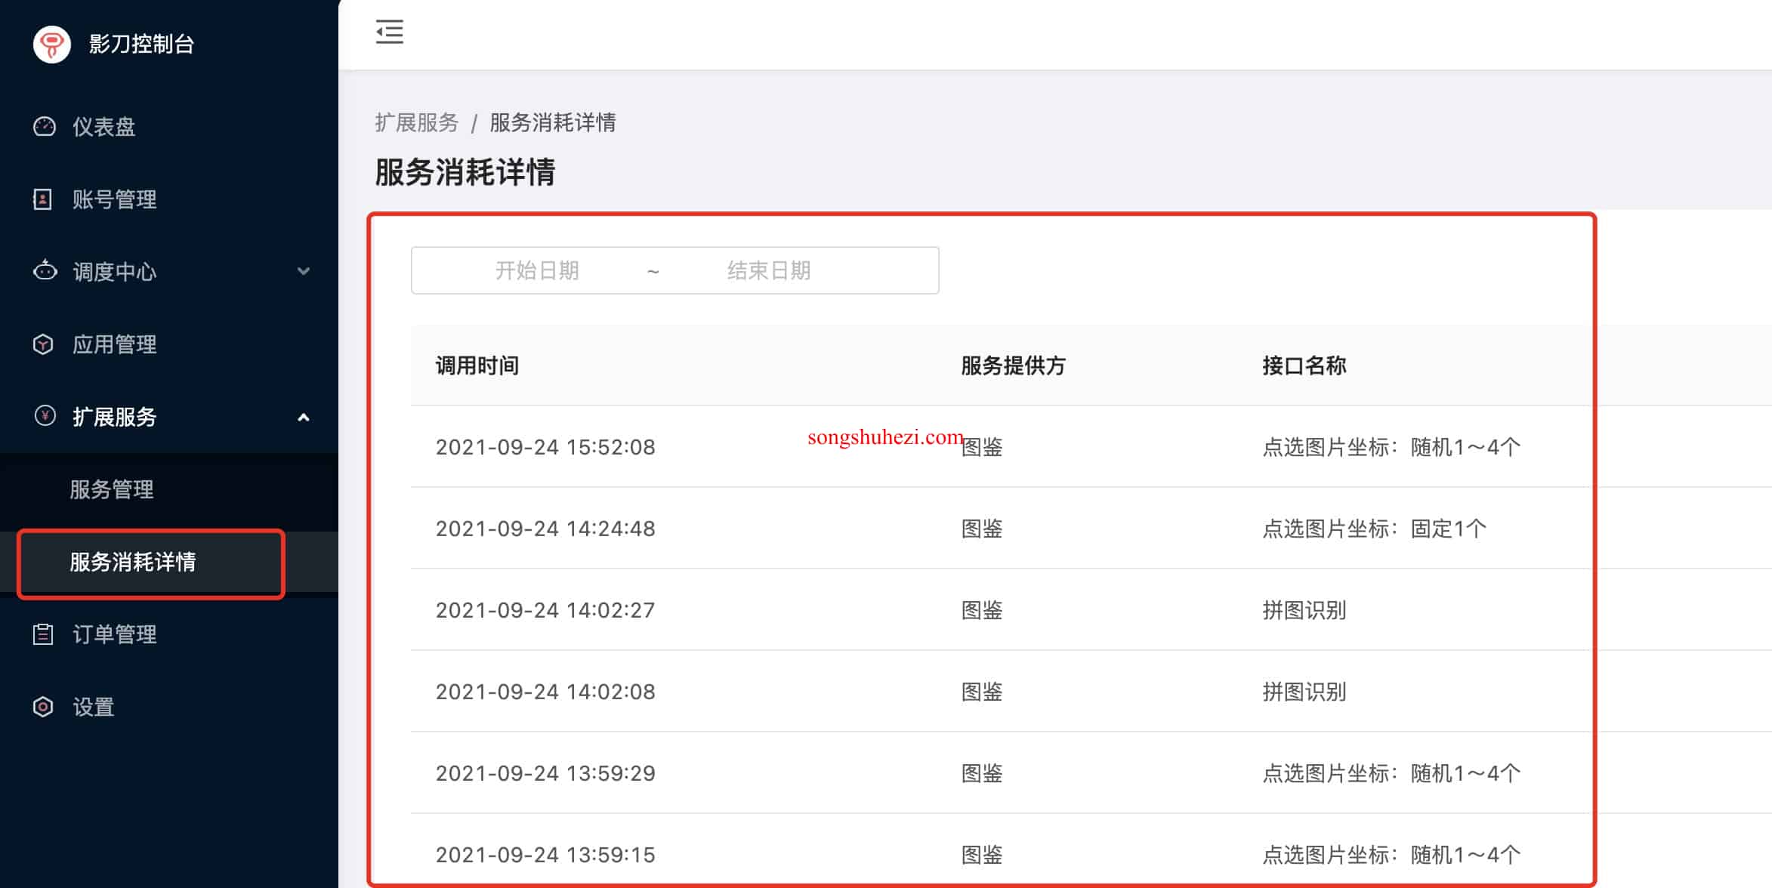Click 图鉴 in the 14:02:27 row
Viewport: 1772px width, 888px height.
981,610
